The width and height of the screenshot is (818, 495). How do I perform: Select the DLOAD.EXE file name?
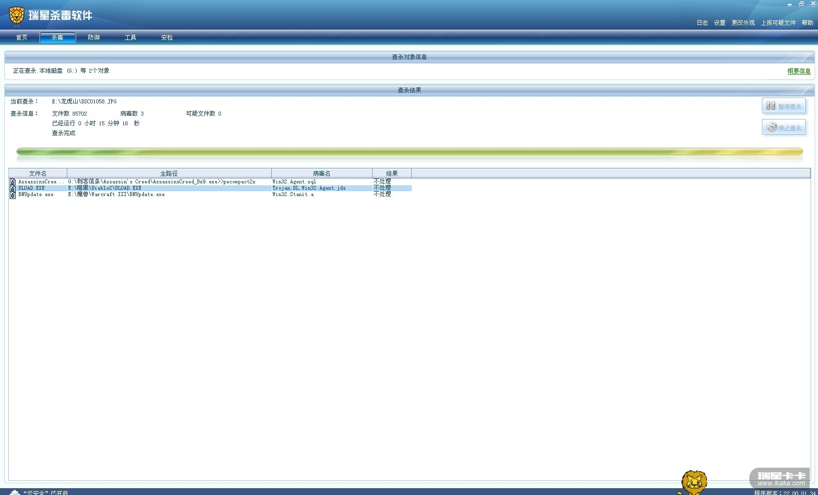point(31,188)
